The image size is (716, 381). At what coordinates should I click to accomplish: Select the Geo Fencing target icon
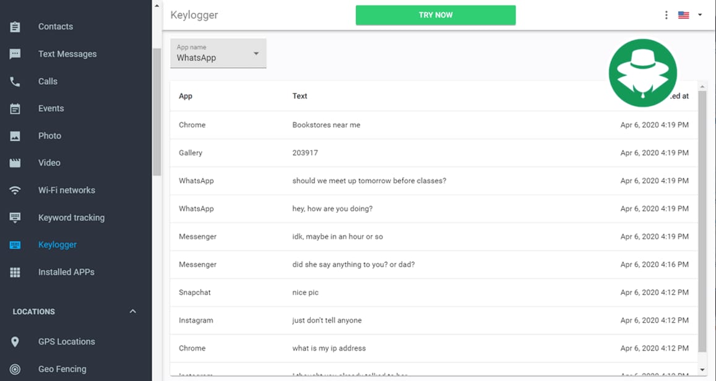coord(15,369)
